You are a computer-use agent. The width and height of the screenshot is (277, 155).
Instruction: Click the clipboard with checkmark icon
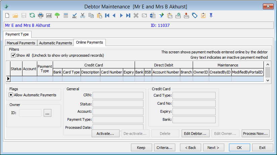click(203, 15)
